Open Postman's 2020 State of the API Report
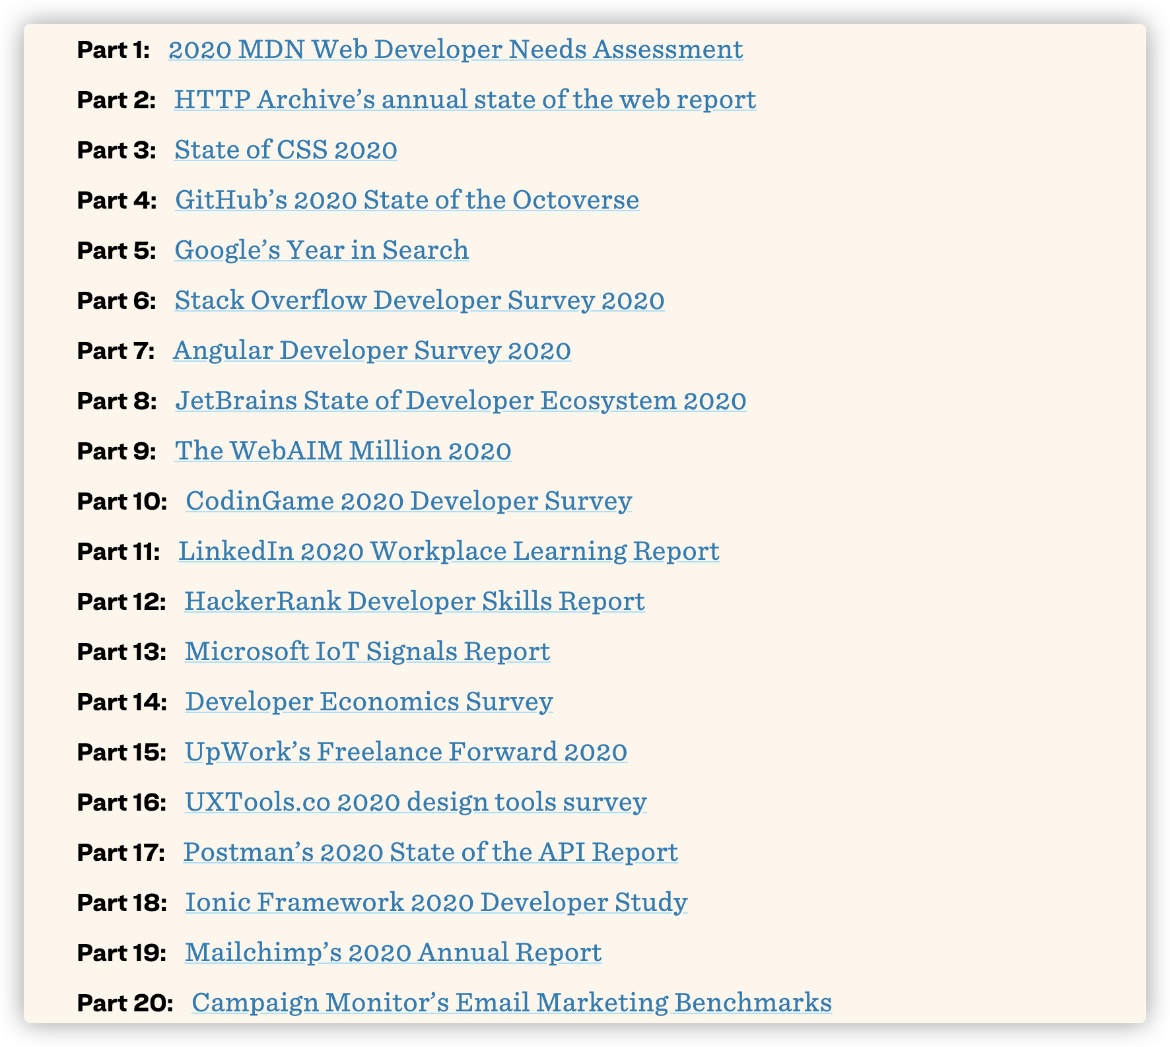This screenshot has height=1047, width=1170. tap(430, 852)
